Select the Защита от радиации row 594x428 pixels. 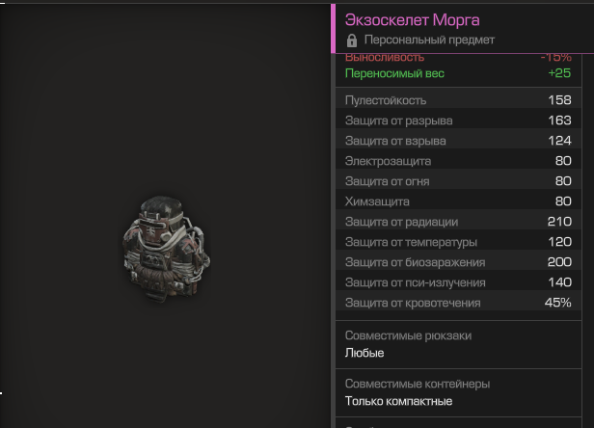(x=458, y=222)
